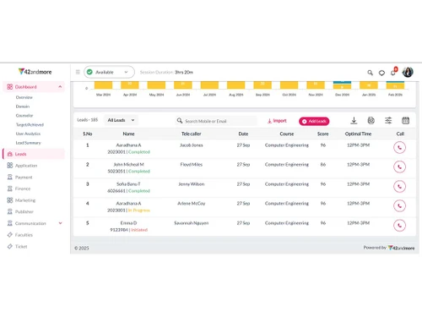Click the Dec 2024 chart bar
This screenshot has height=317, width=422.
click(342, 85)
